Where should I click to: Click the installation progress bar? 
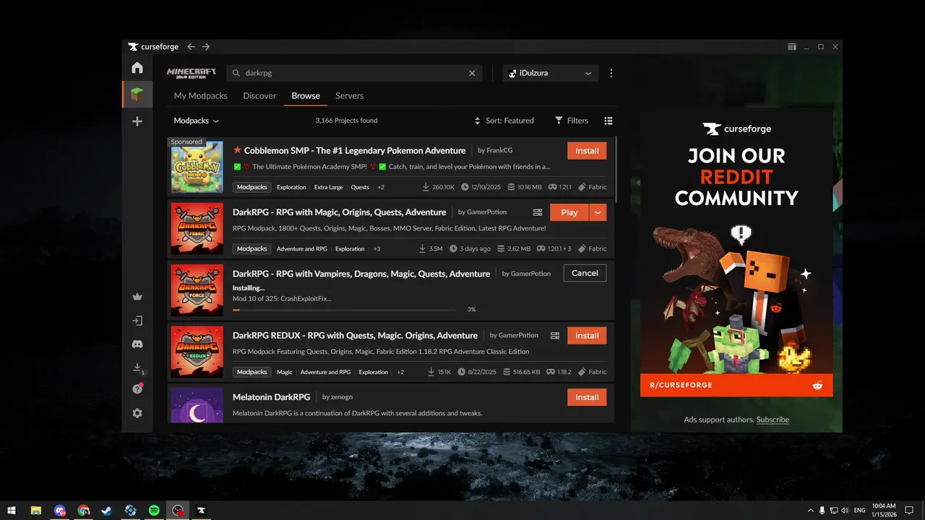[345, 310]
